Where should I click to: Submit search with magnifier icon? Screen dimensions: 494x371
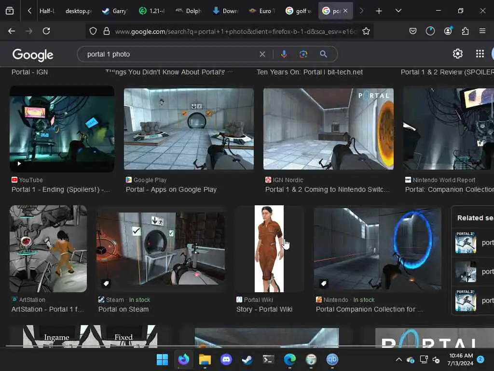(324, 54)
